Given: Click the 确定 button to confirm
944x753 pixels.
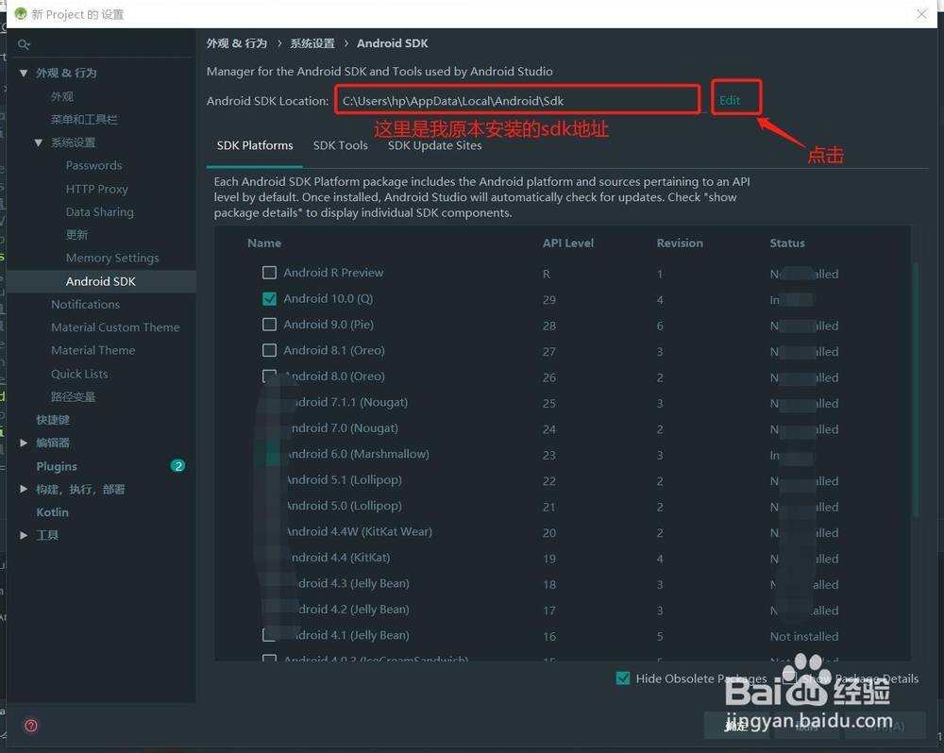Looking at the screenshot, I should pos(737,726).
